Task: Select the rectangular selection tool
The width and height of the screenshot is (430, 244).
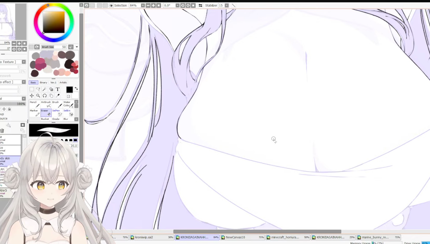Action: click(32, 89)
